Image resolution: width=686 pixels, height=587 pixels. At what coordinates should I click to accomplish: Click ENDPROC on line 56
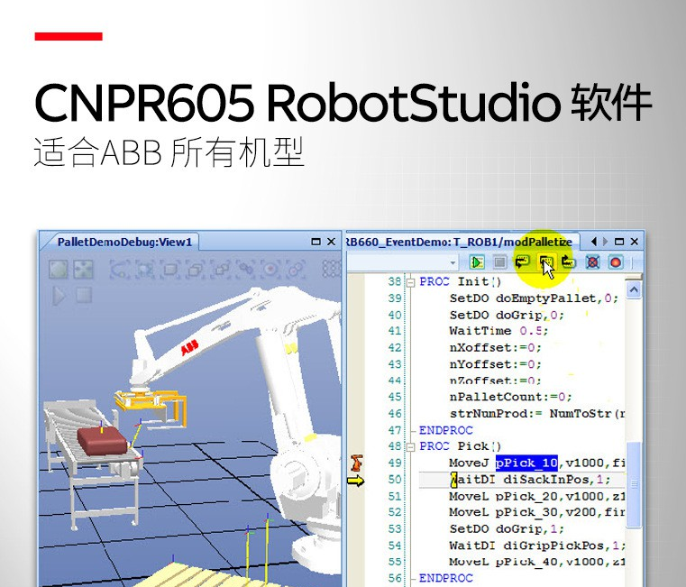pyautogui.click(x=446, y=578)
